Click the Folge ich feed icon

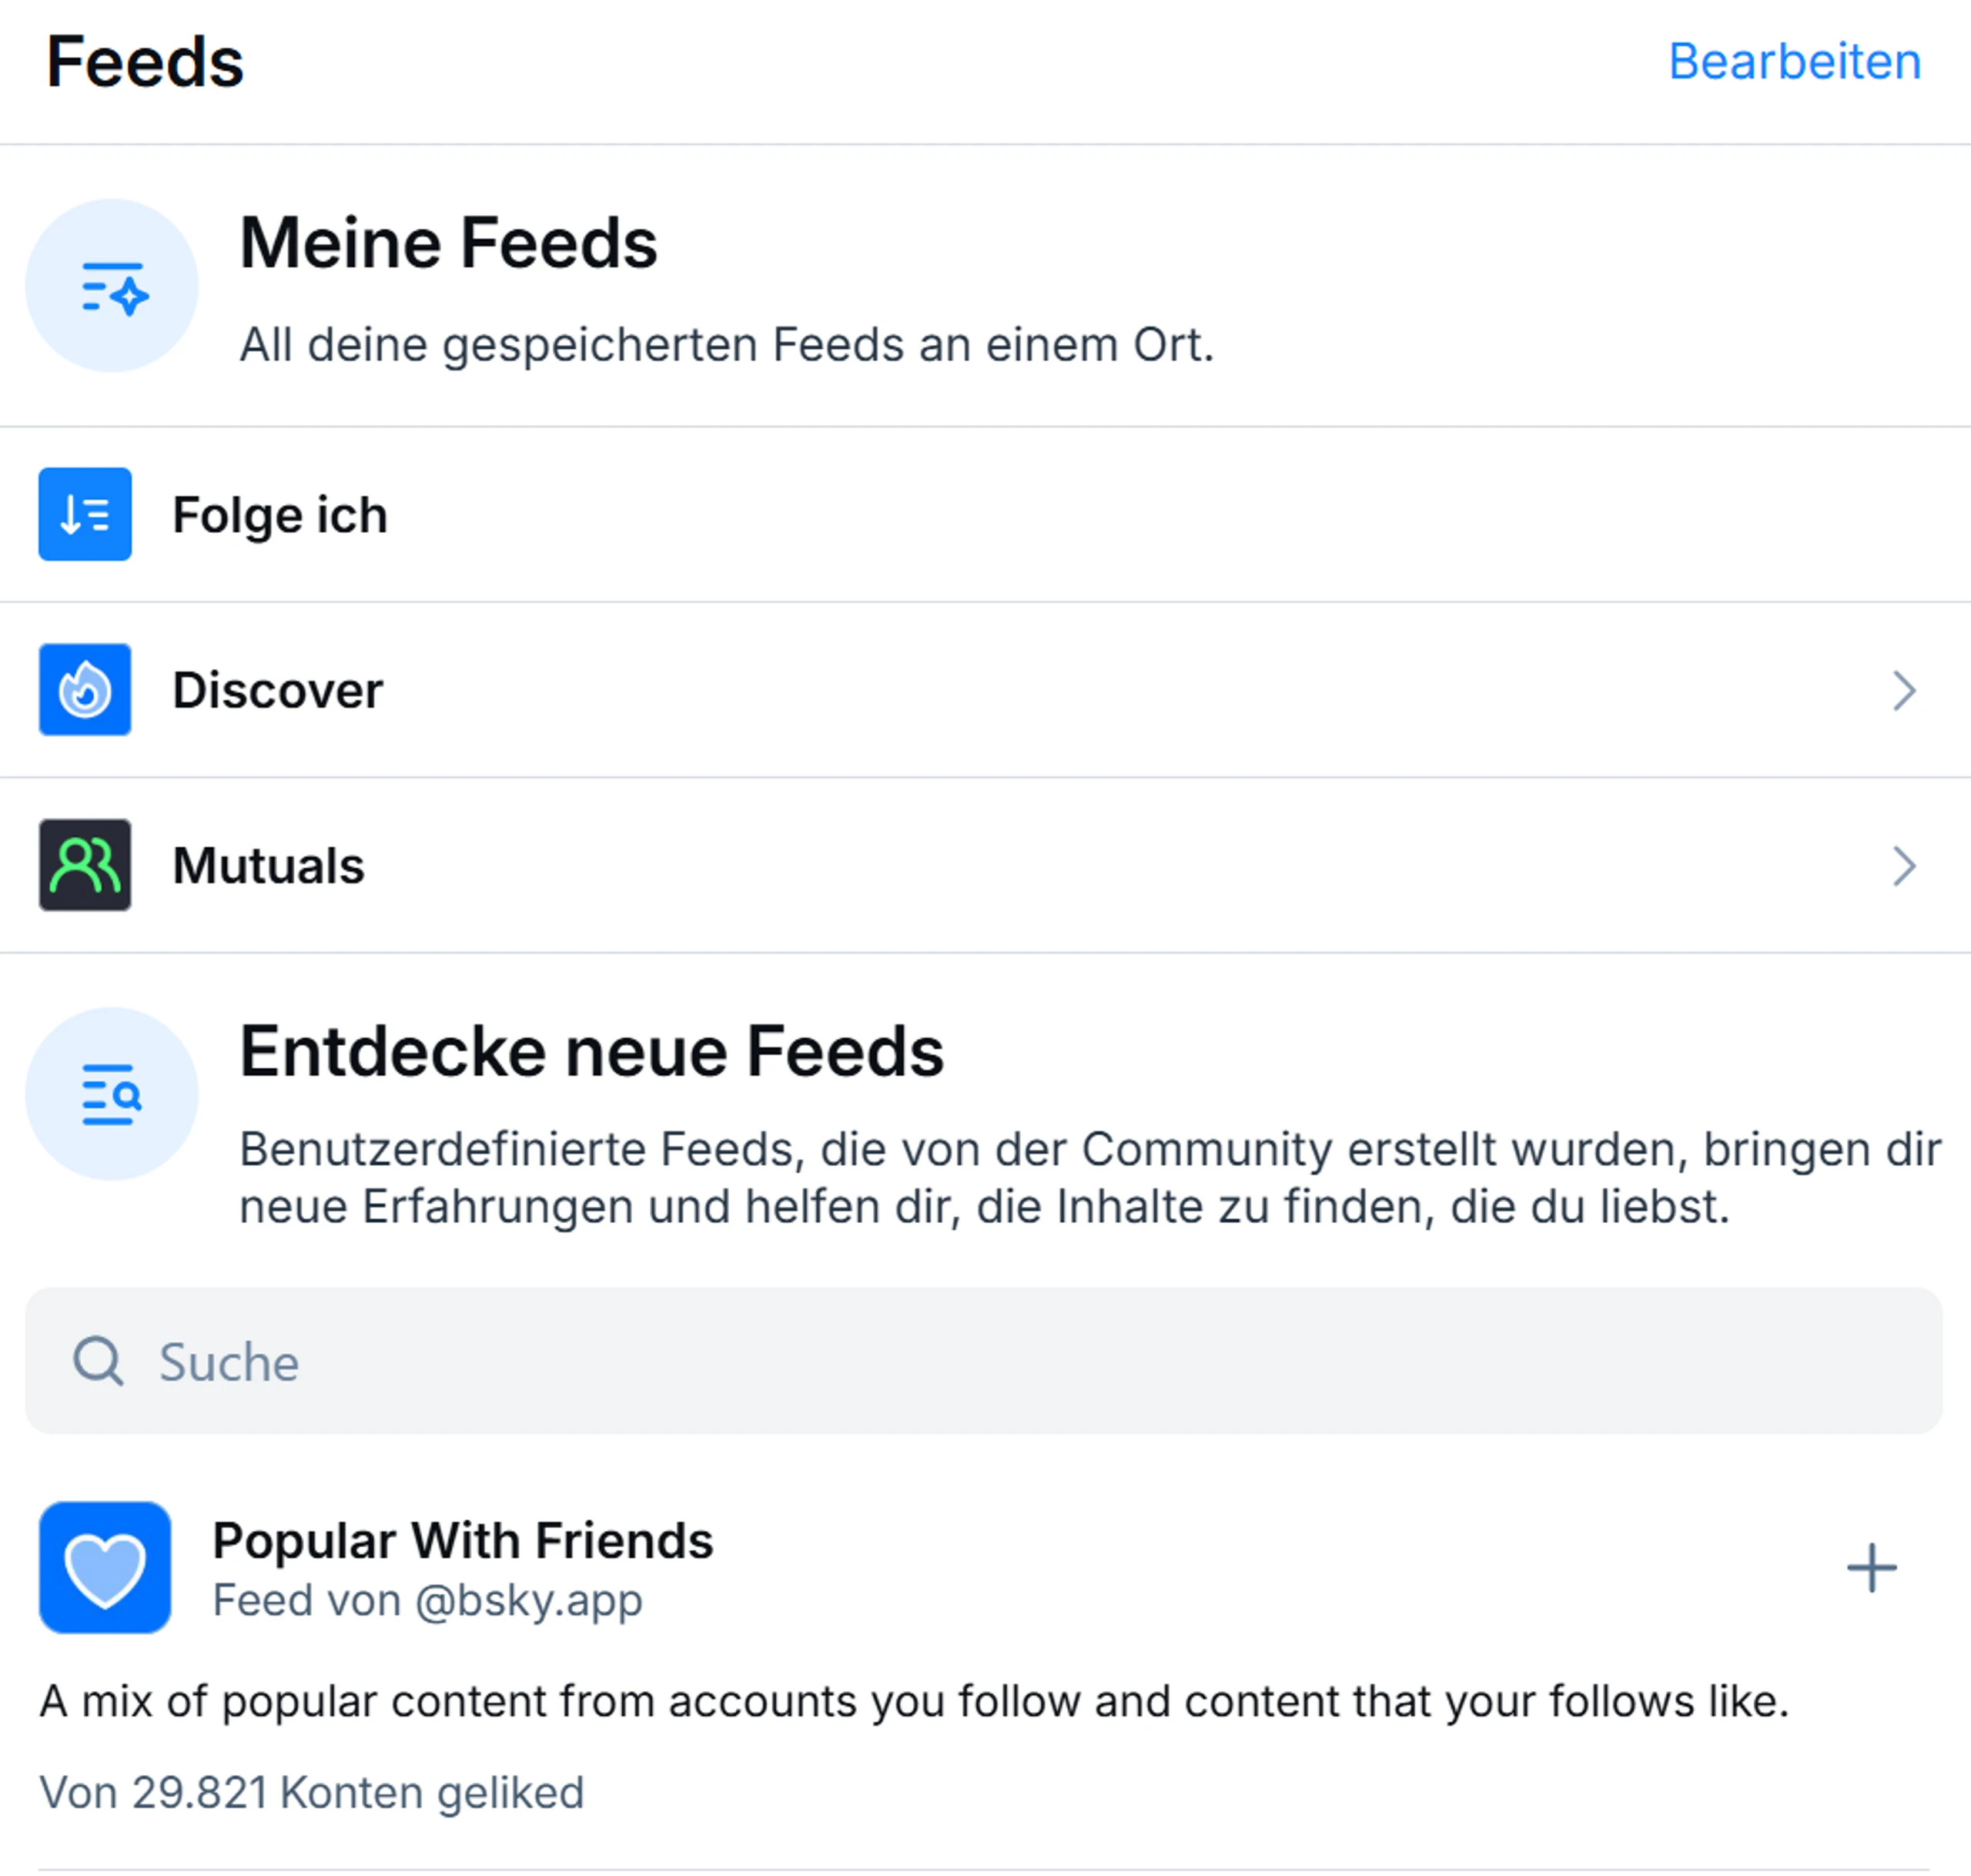point(85,514)
